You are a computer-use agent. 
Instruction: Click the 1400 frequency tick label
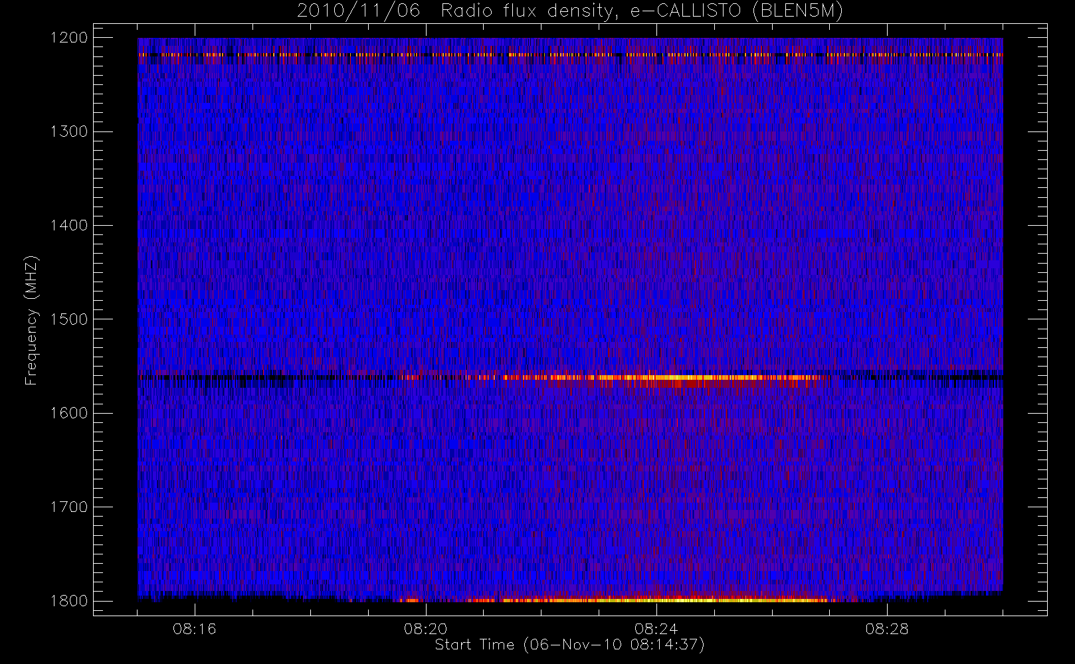(x=69, y=226)
